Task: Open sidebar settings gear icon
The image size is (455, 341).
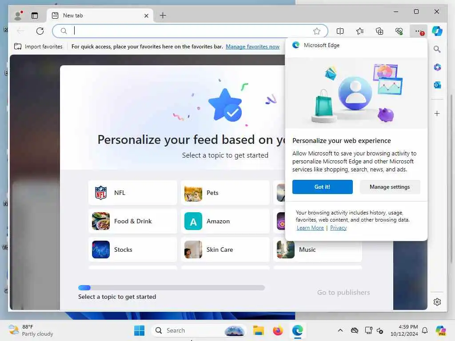Action: coord(437,302)
